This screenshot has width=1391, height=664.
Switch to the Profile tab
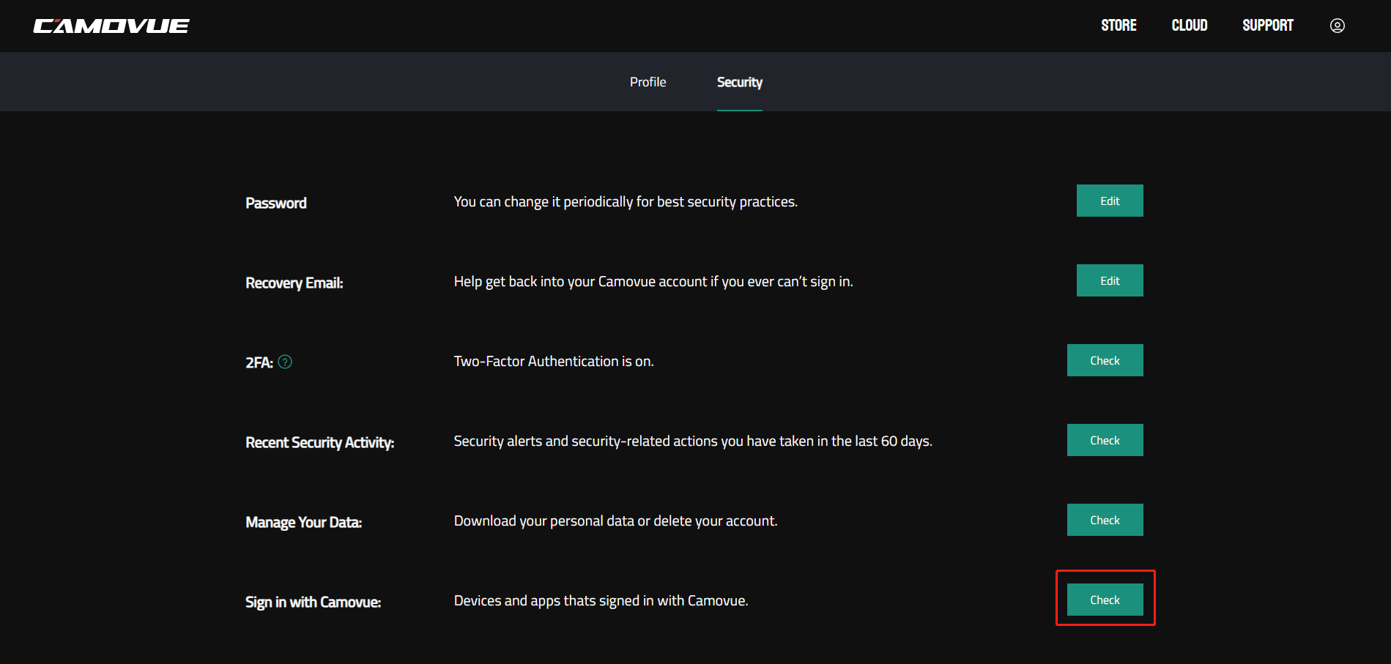(x=648, y=82)
